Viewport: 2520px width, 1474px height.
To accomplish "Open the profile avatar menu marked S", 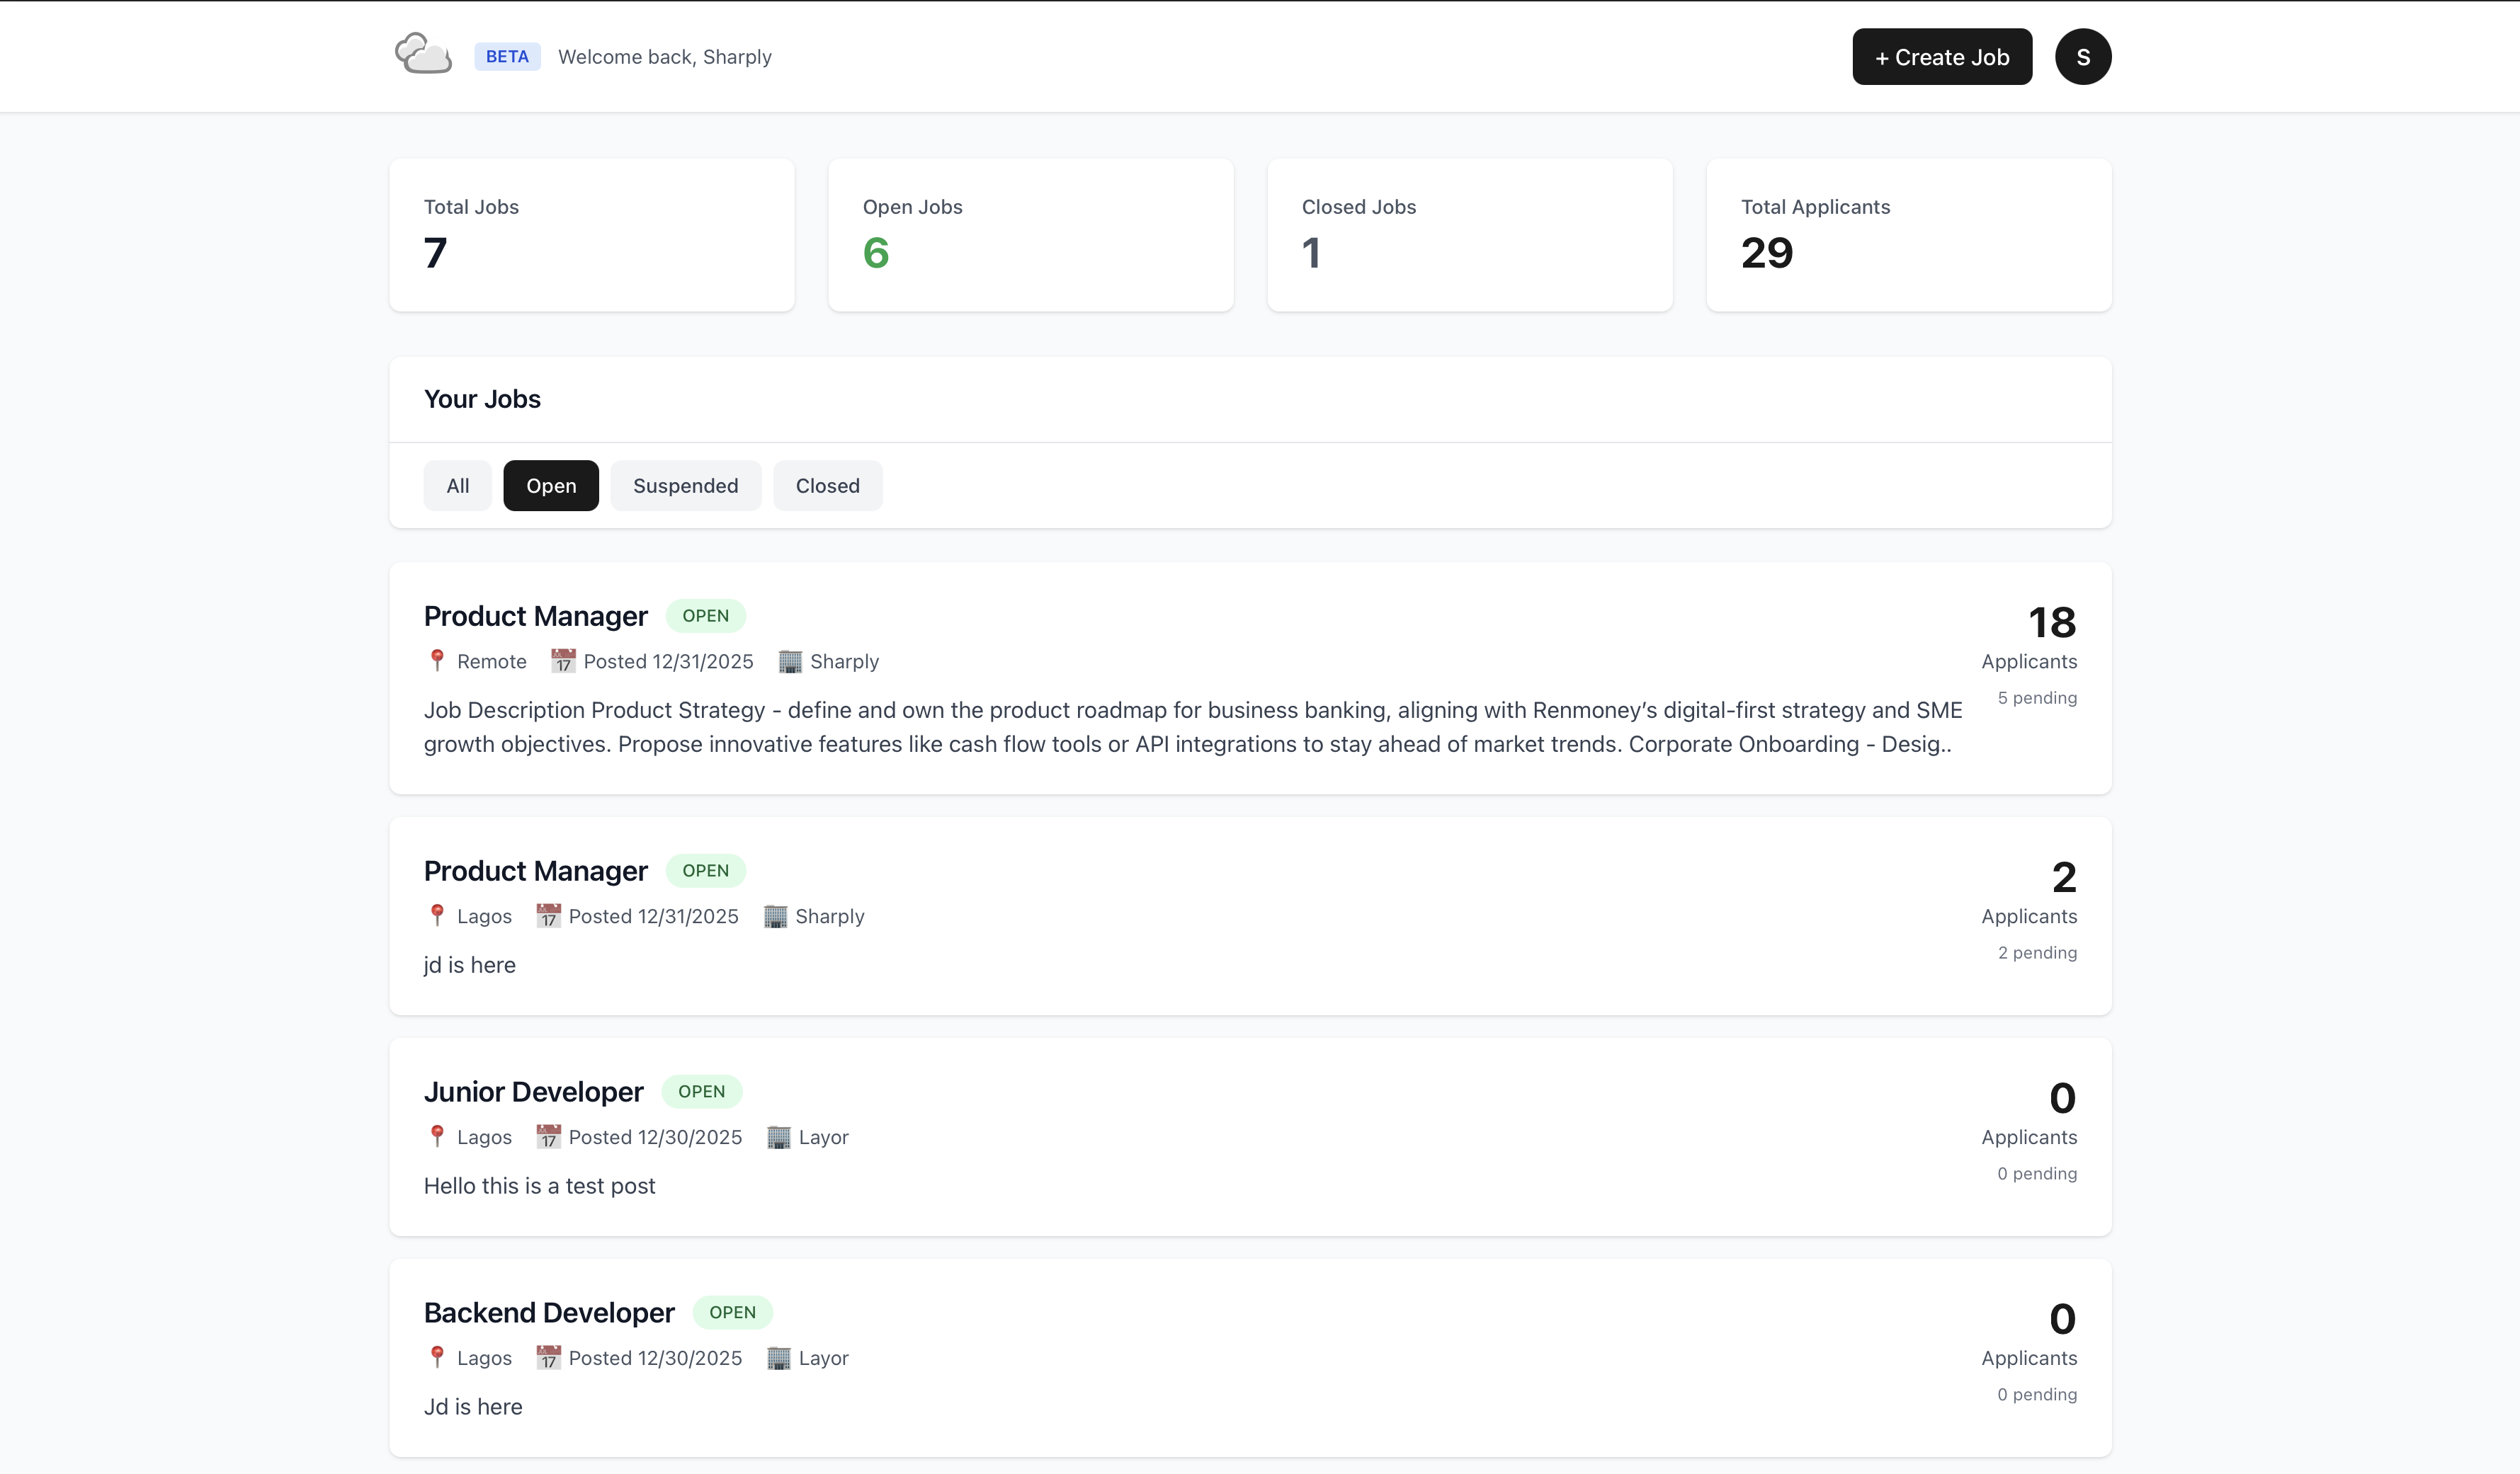I will click(x=2083, y=56).
